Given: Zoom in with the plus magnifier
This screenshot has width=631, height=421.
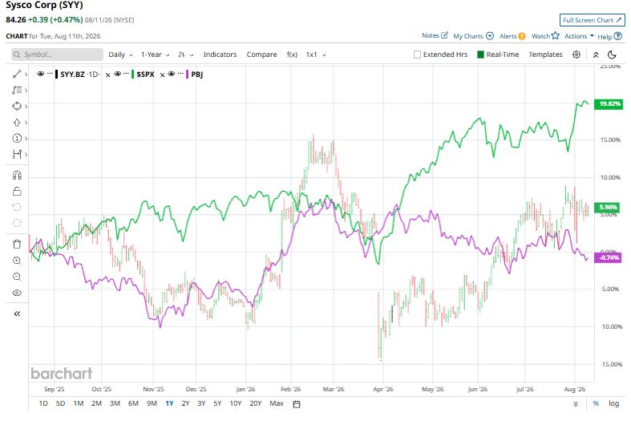Looking at the screenshot, I should [x=17, y=261].
